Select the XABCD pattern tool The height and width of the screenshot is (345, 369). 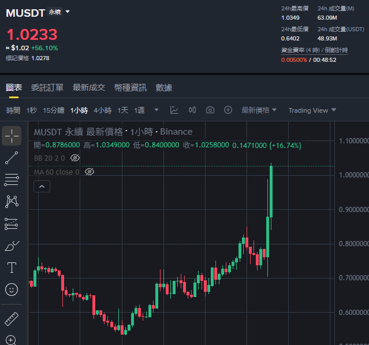tap(12, 202)
